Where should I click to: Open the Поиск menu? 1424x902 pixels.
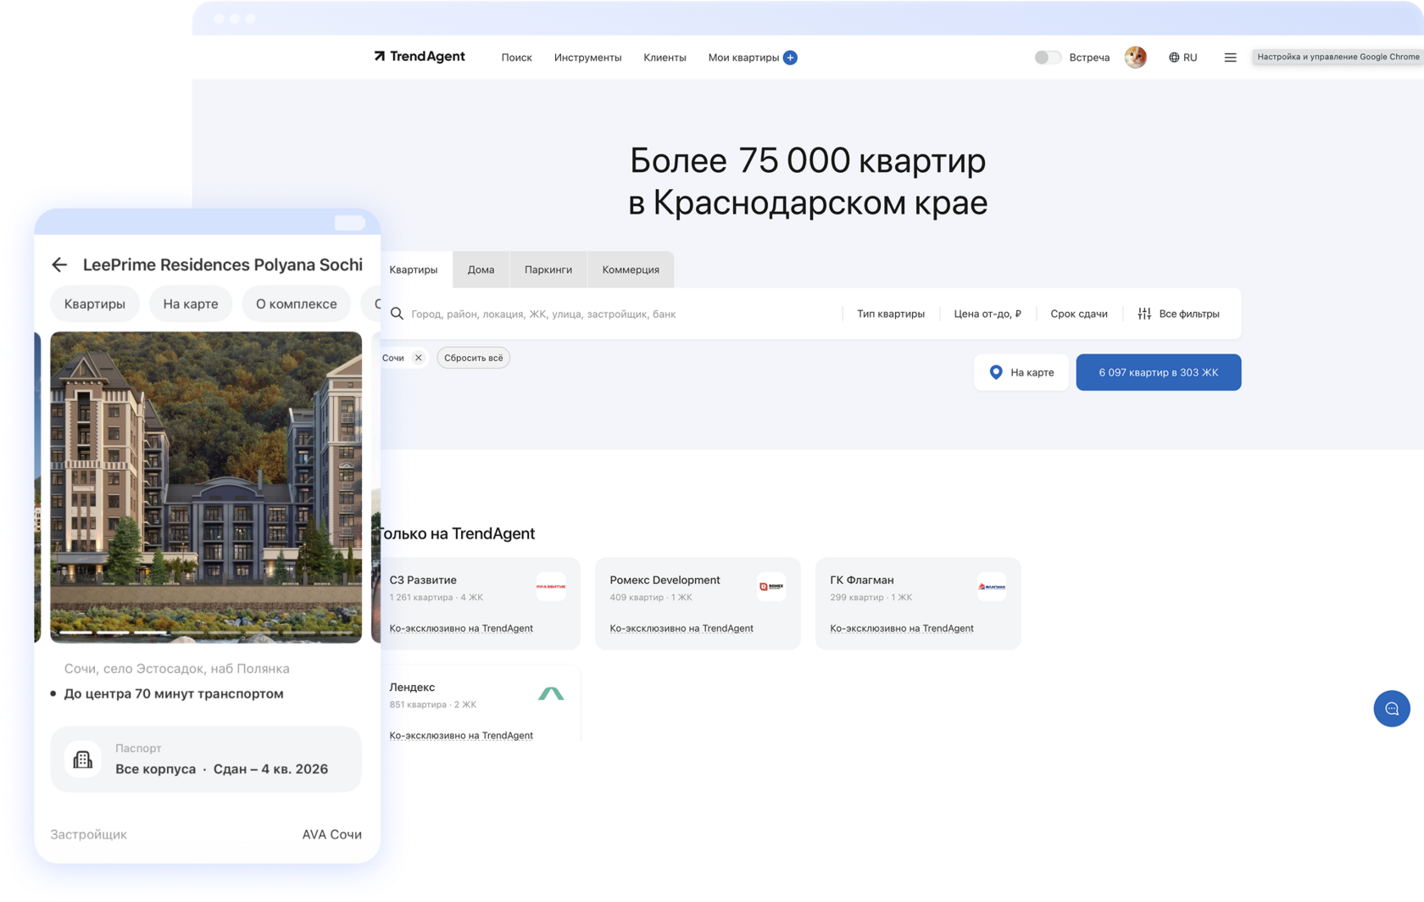516,58
